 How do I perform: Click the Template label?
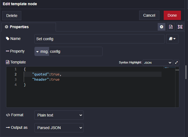pyautogui.click(x=18, y=62)
